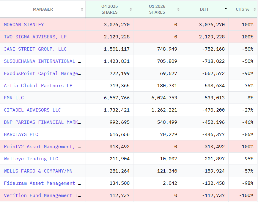Open Verition Fund Management link

click(x=43, y=195)
